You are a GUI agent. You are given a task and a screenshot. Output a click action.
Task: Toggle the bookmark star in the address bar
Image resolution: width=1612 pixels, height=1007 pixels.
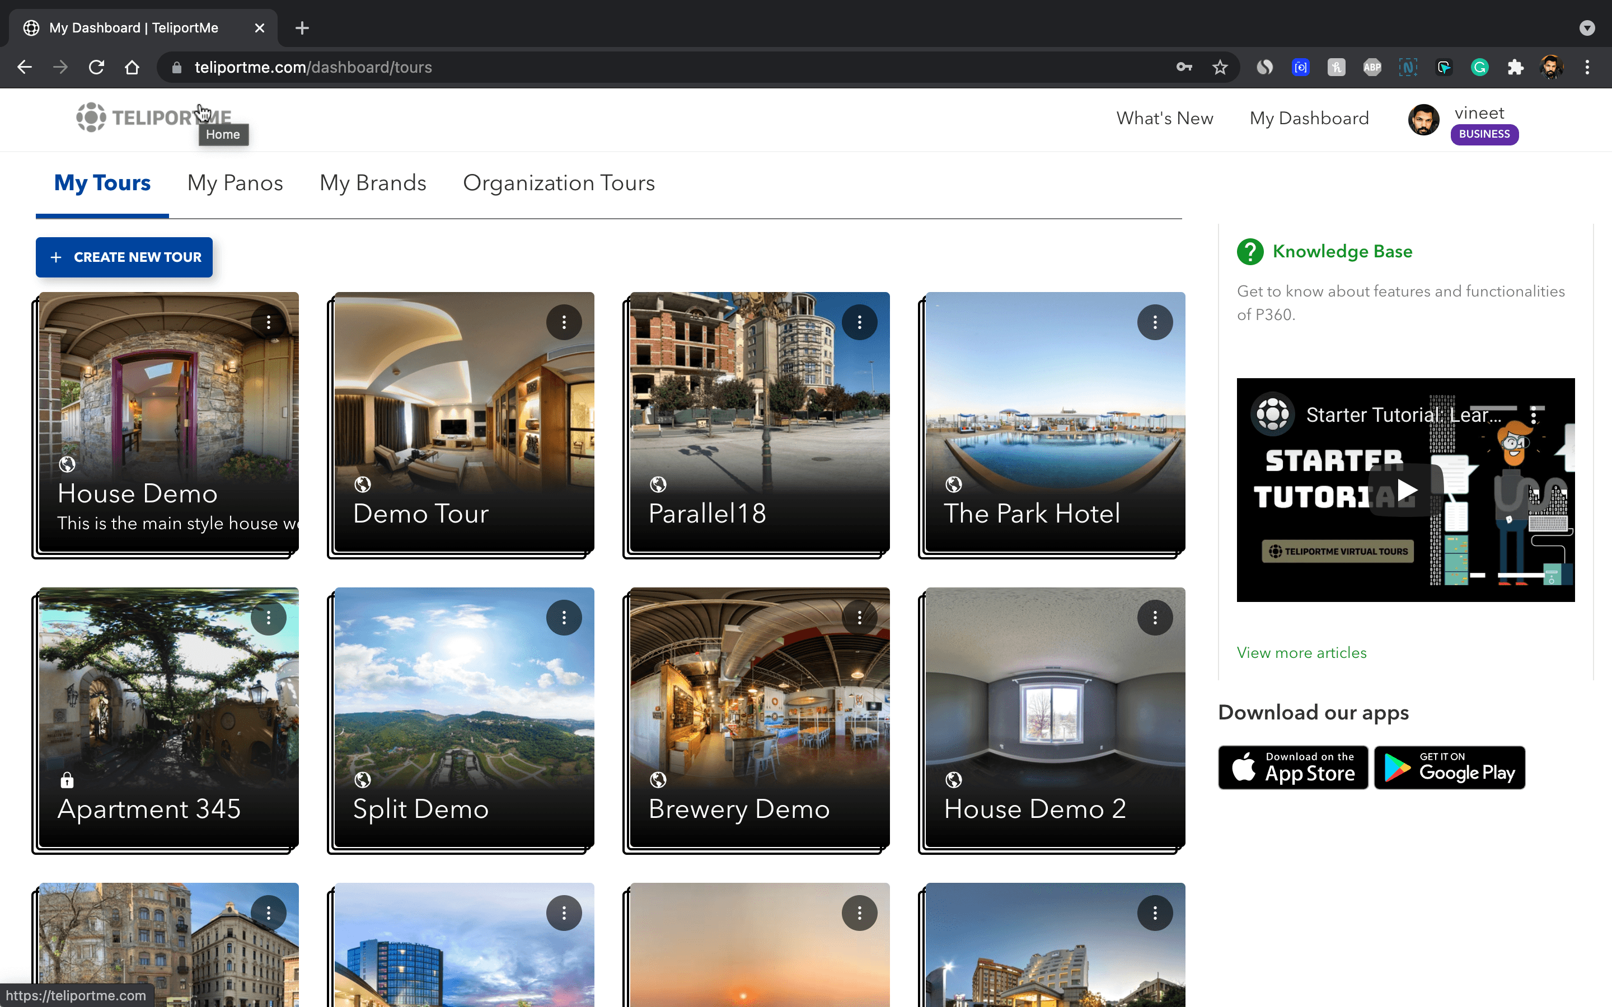click(1220, 67)
